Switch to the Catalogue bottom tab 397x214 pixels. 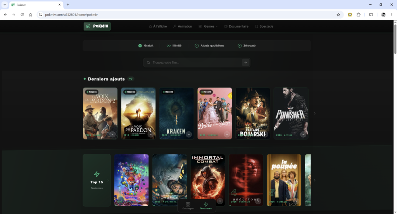click(188, 205)
